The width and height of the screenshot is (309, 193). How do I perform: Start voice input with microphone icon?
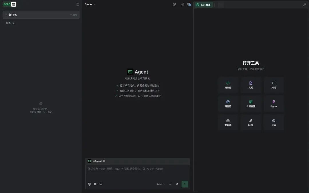click(x=177, y=184)
